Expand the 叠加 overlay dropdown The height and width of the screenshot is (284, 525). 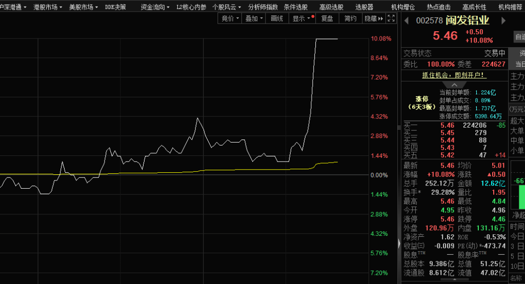pyautogui.click(x=254, y=18)
